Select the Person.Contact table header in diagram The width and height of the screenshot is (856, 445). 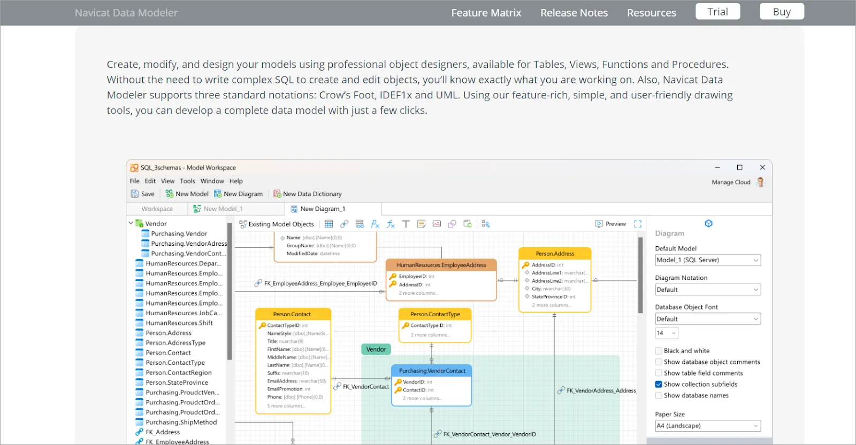[x=293, y=314]
